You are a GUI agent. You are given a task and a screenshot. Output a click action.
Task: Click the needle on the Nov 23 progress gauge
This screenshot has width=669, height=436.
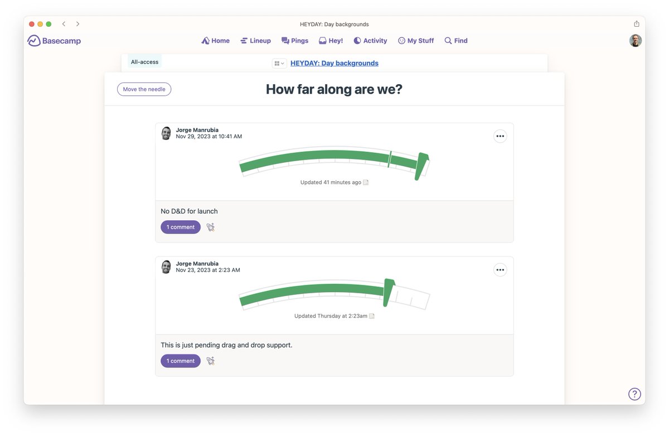click(389, 292)
